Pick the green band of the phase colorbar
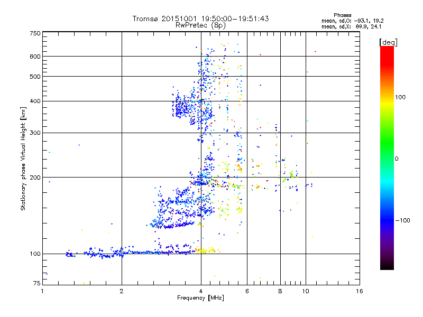This screenshot has height=317, width=423. tap(387, 143)
